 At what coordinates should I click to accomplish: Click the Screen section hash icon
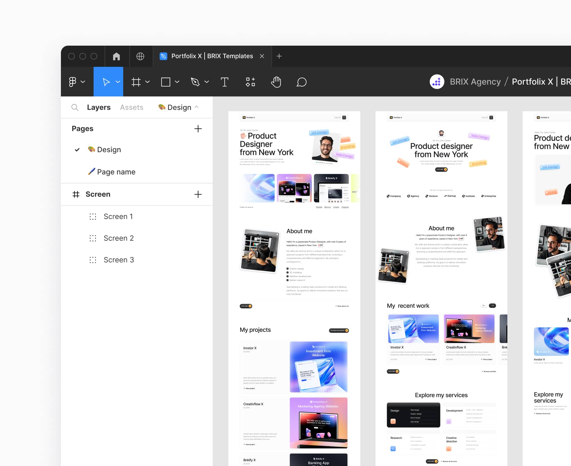point(76,194)
